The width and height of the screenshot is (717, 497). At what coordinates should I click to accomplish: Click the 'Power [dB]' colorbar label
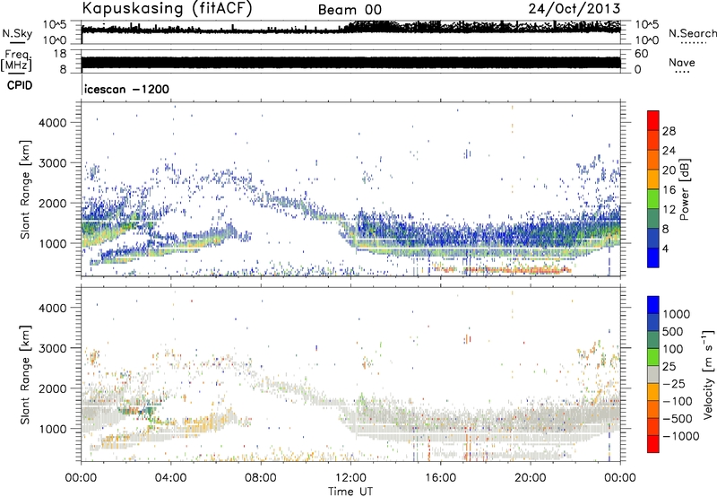pyautogui.click(x=684, y=189)
